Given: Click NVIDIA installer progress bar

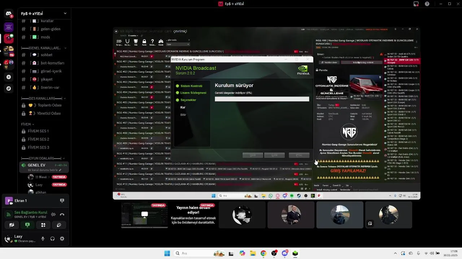Looking at the screenshot, I should 262,99.
